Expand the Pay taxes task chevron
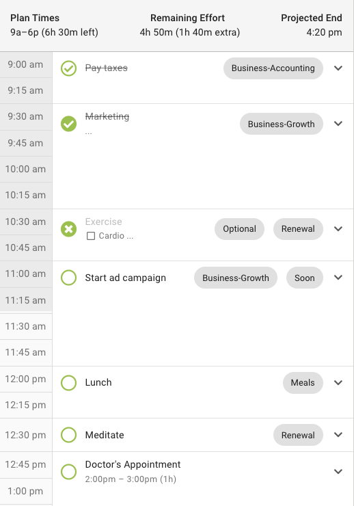 click(338, 68)
